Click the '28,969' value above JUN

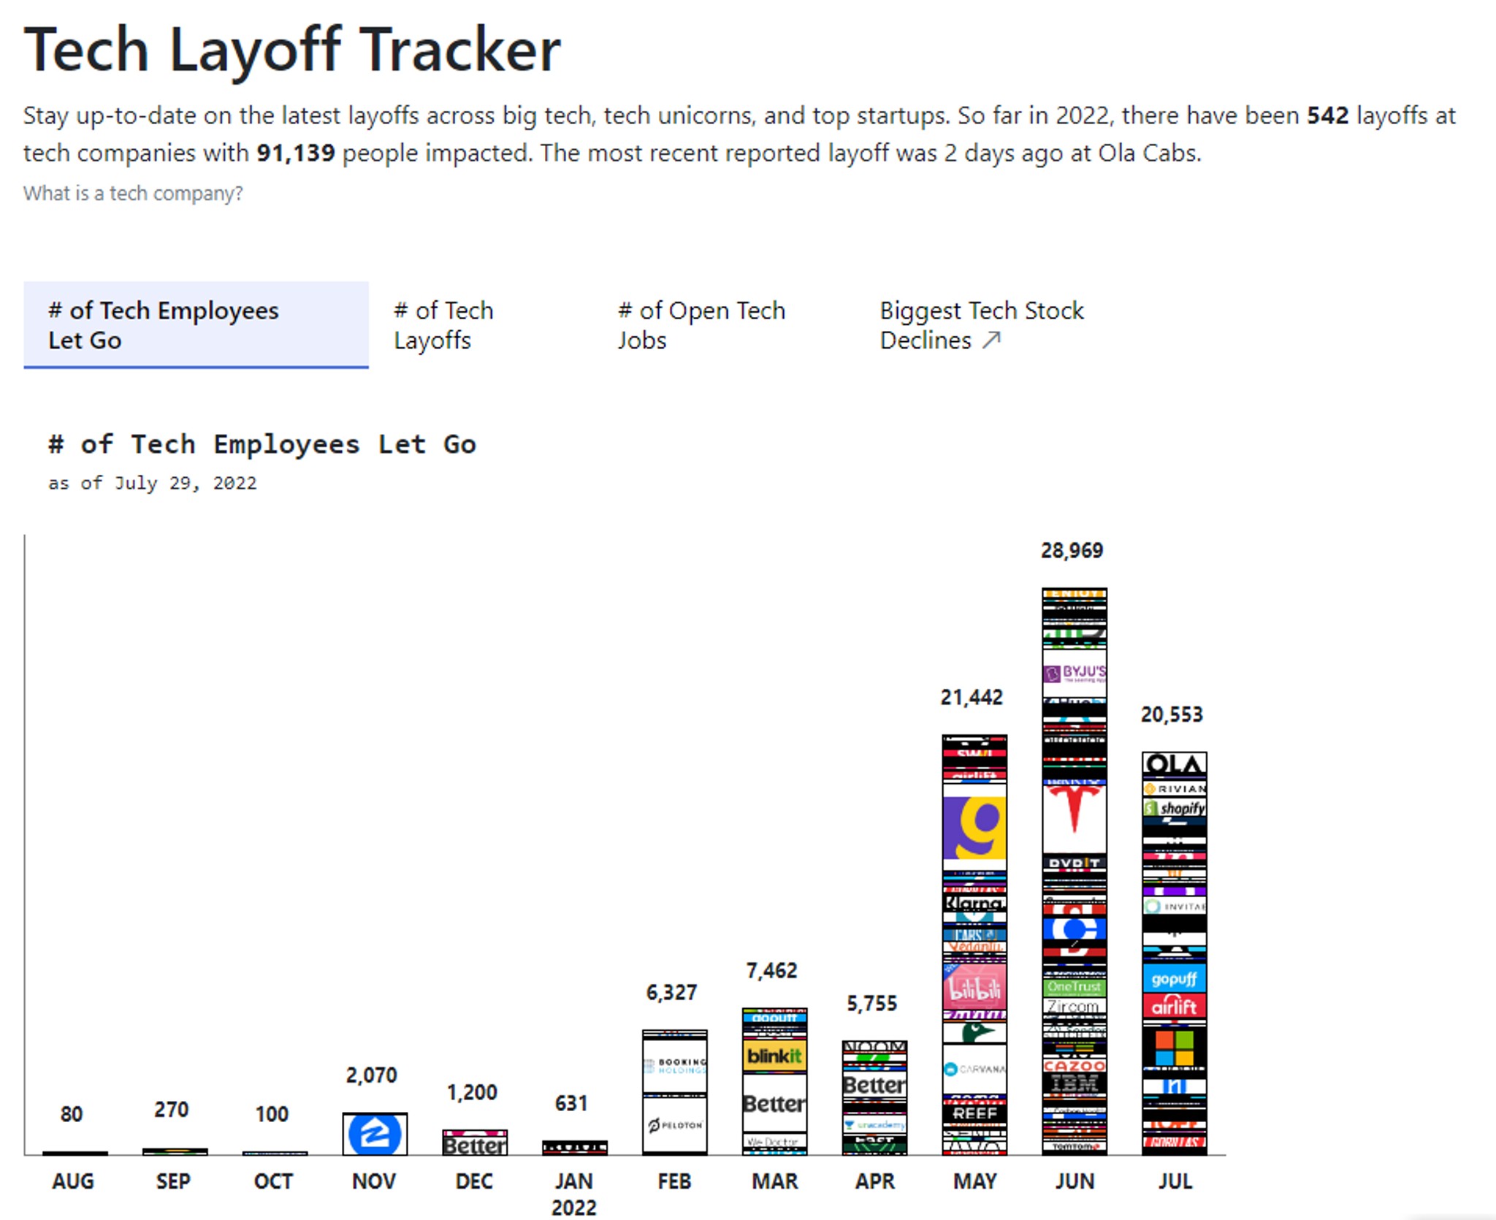pos(1072,551)
